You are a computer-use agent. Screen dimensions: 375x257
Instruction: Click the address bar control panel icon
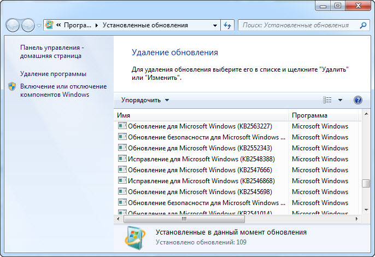coord(50,25)
